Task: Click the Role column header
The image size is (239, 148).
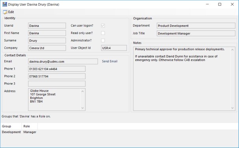Action: pyautogui.click(x=30, y=126)
